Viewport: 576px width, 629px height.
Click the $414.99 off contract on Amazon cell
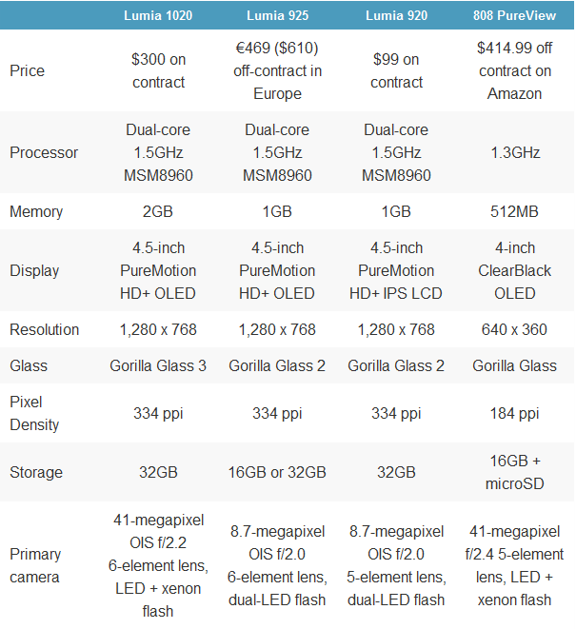pyautogui.click(x=514, y=71)
